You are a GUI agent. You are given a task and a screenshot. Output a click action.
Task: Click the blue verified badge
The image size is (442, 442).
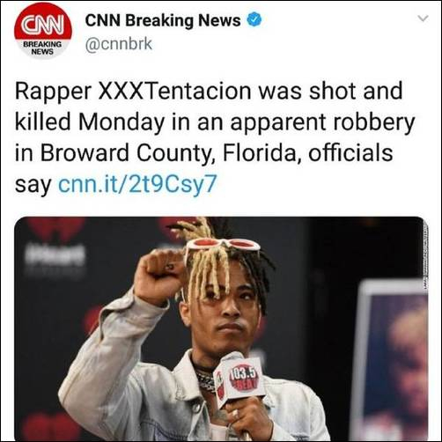point(254,20)
